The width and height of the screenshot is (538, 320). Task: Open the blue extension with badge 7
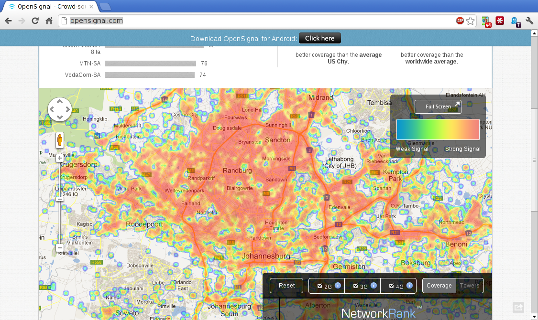[x=516, y=21]
